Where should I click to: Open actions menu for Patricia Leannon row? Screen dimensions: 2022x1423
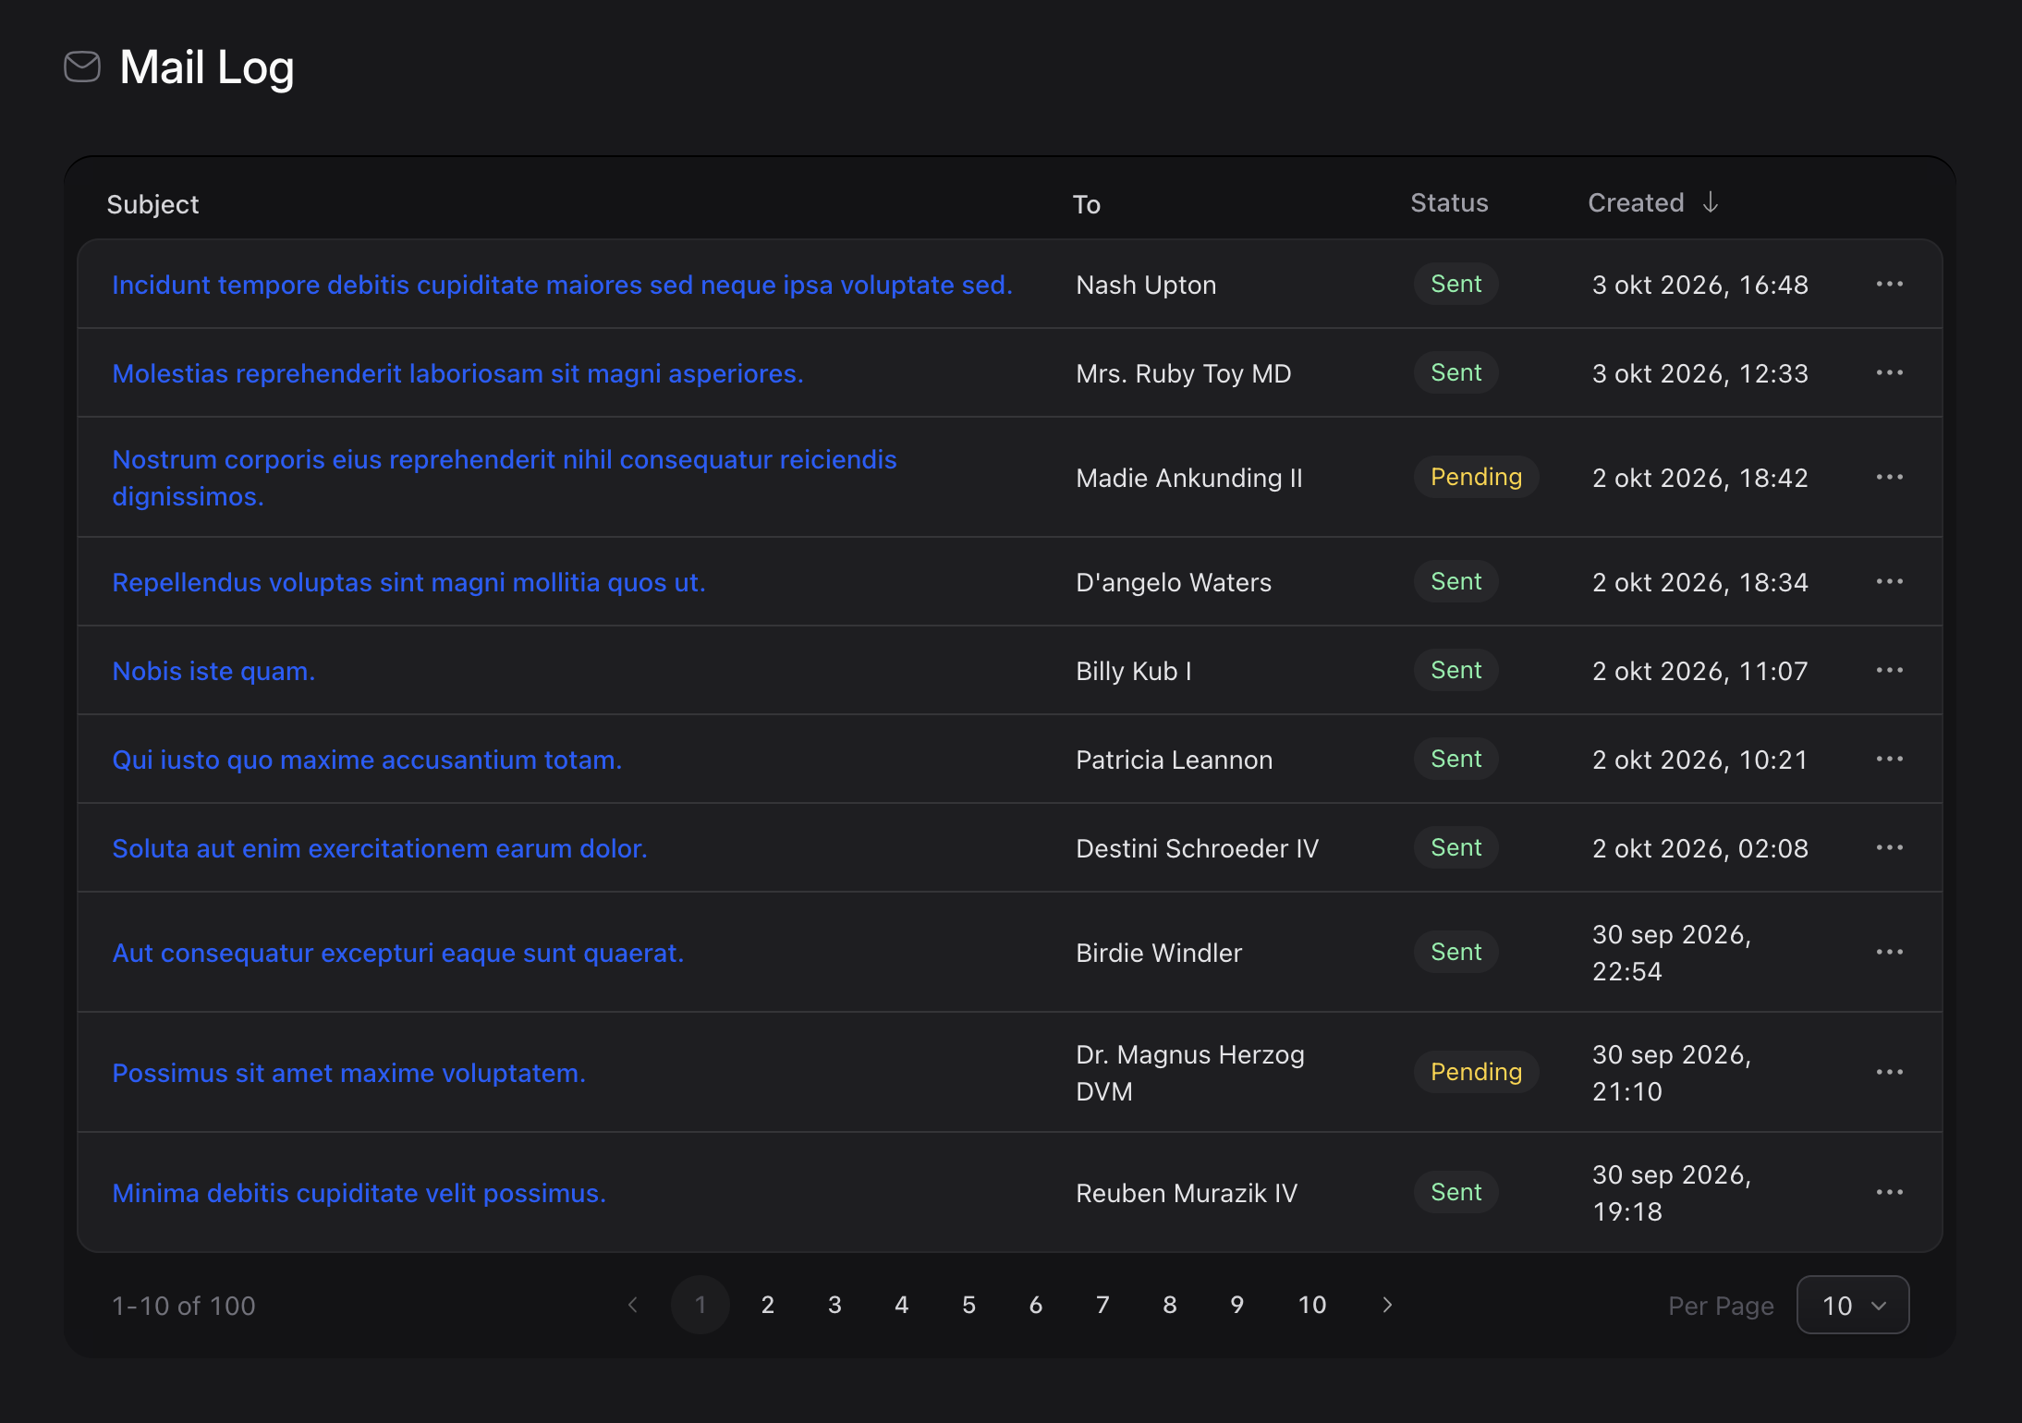pos(1889,759)
